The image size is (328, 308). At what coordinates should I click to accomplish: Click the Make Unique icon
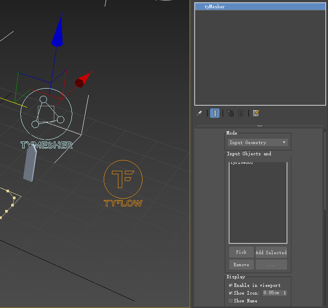pos(230,113)
